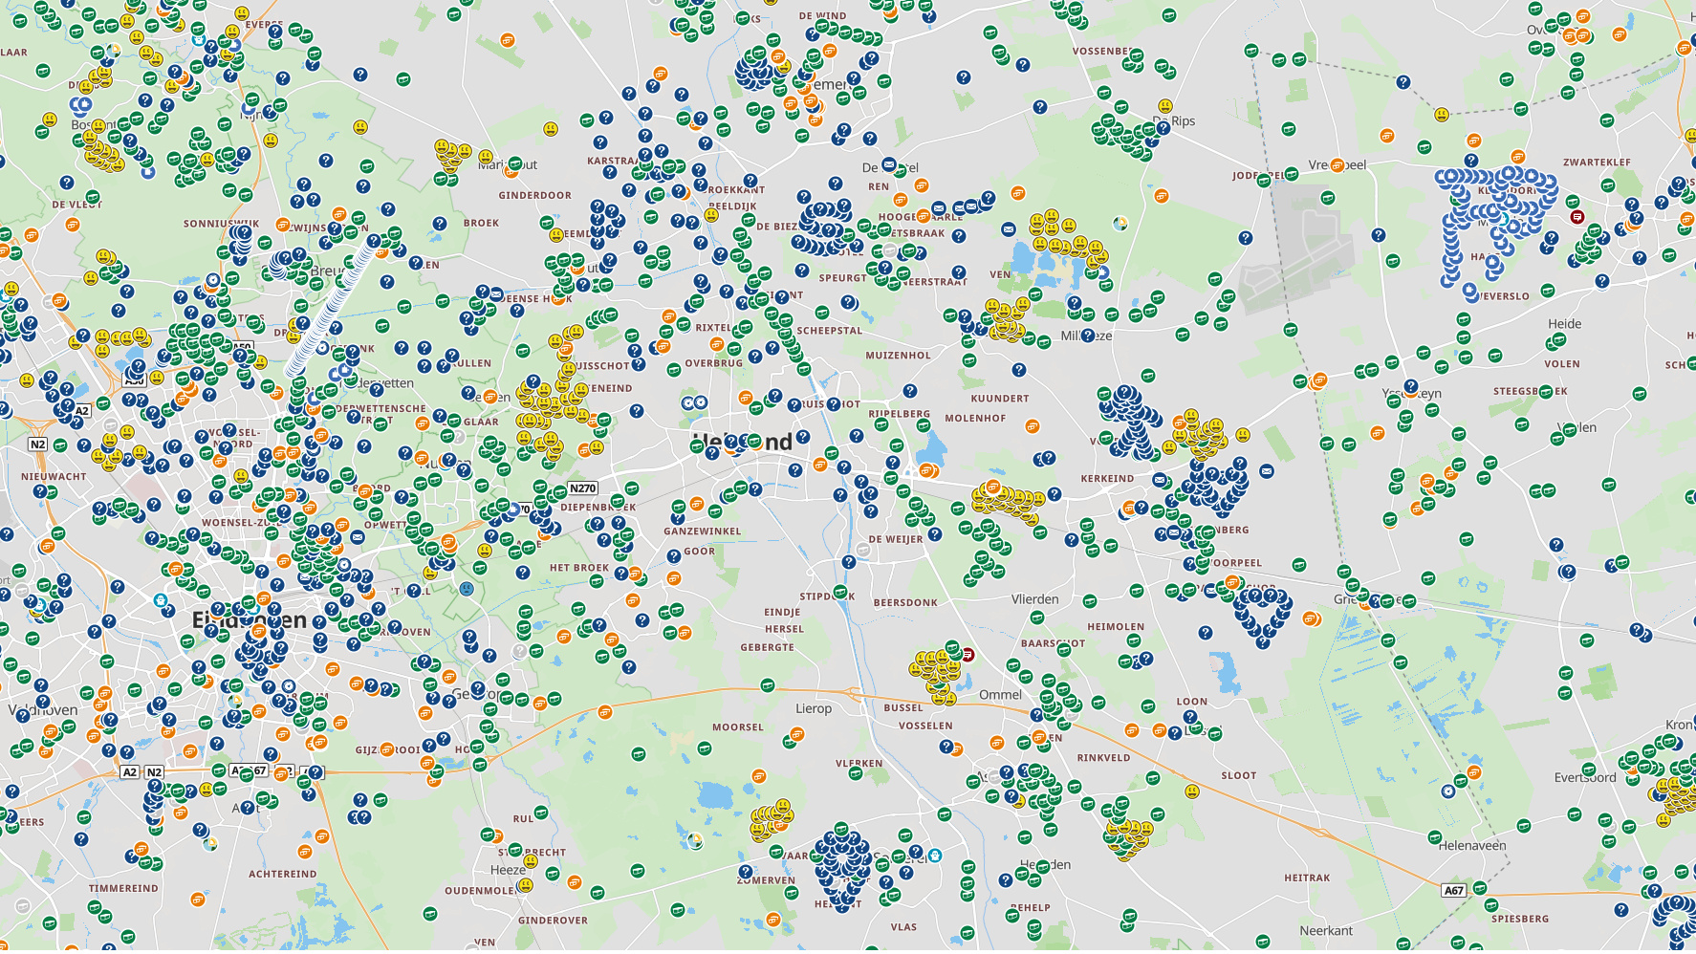1696x954 pixels.
Task: Open the orange multi-cache marker at Vredepeel
Action: click(x=1337, y=165)
